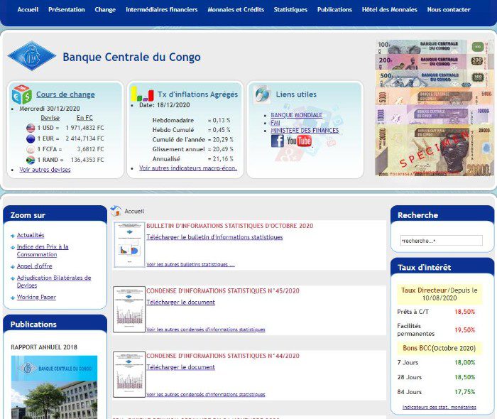Image resolution: width=497 pixels, height=419 pixels.
Task: Click the Congolese banknotes specimen image
Action: pyautogui.click(x=435, y=108)
